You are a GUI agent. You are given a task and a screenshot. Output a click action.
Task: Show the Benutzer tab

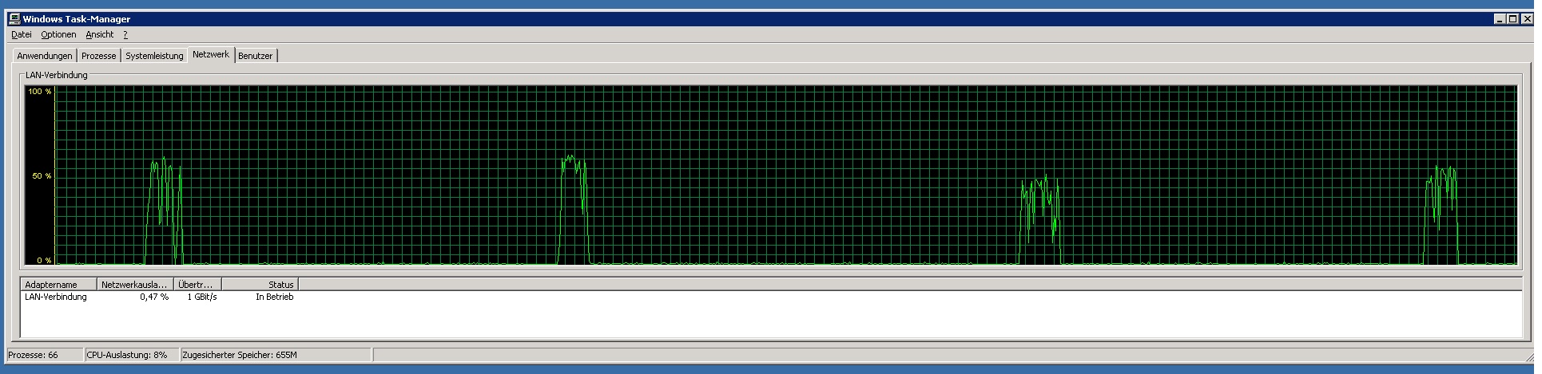click(256, 56)
